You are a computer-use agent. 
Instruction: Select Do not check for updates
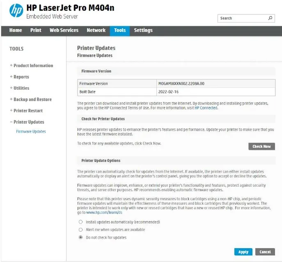81,237
